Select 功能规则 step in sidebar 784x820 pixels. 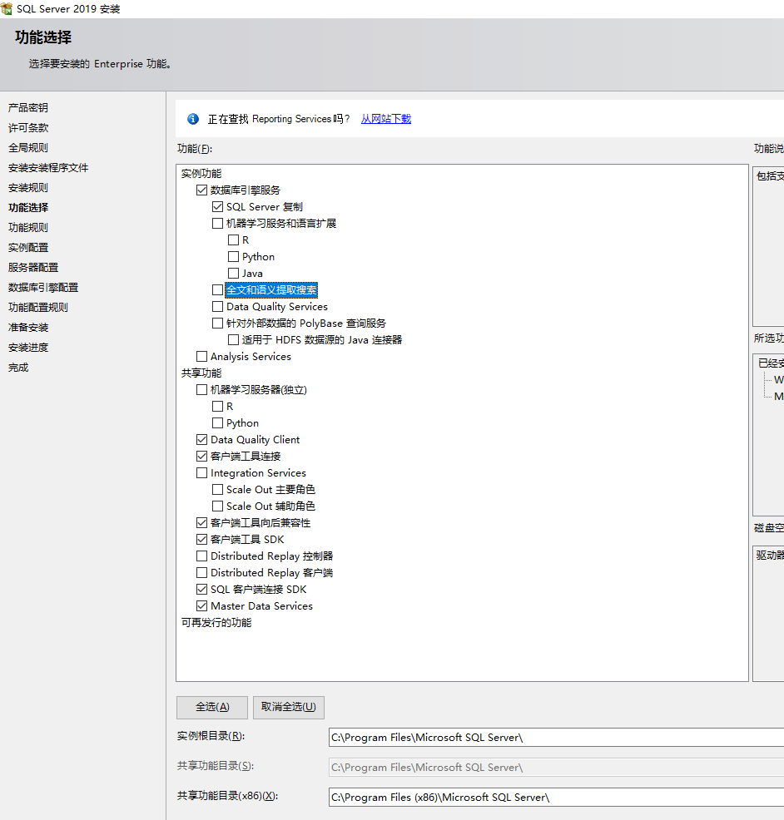click(x=28, y=228)
